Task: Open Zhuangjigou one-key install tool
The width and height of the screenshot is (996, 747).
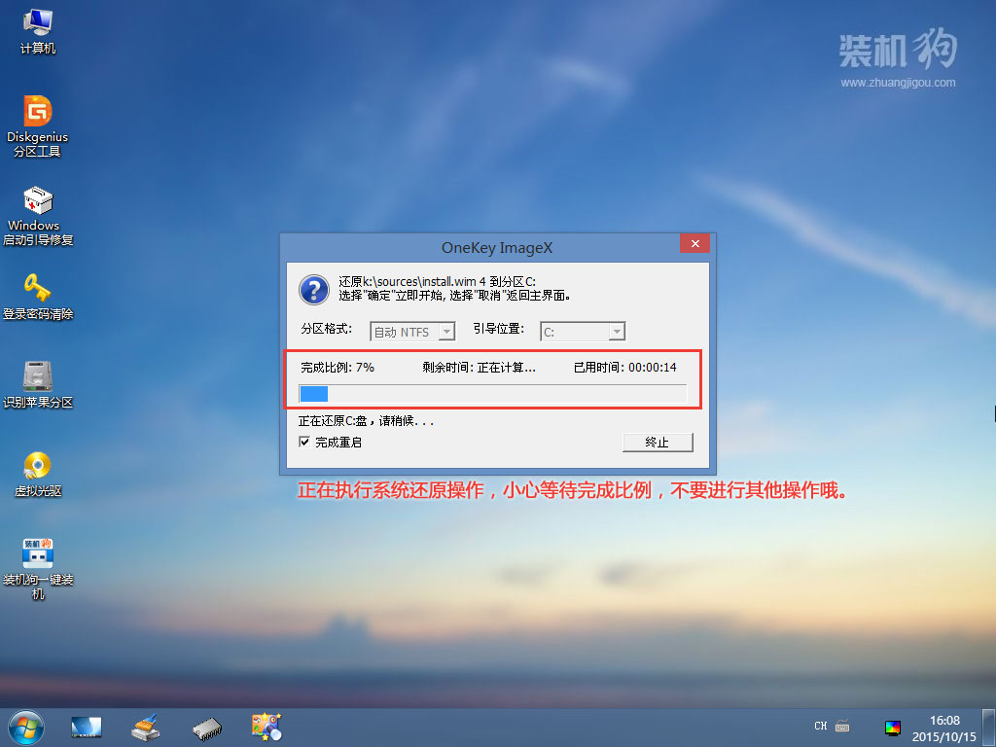Action: coord(37,552)
